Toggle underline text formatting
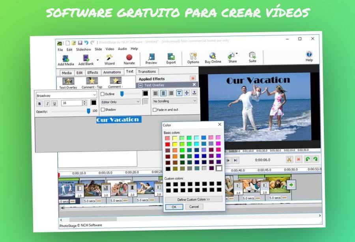The height and width of the screenshot is (242, 355). click(54, 103)
